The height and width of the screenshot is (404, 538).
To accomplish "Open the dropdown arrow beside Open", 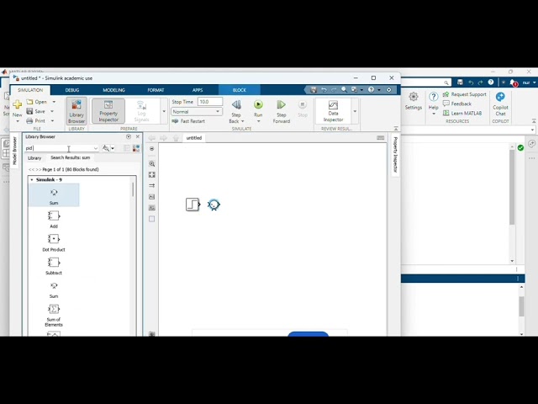I will [x=54, y=102].
